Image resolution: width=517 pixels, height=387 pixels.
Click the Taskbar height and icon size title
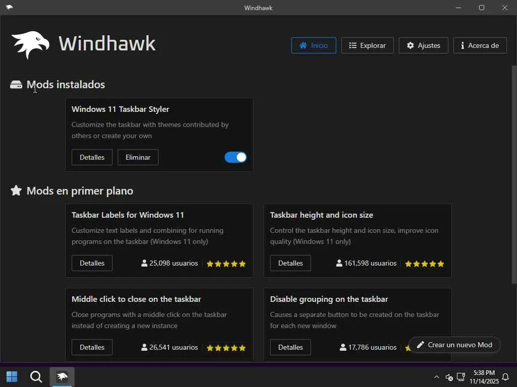(322, 215)
